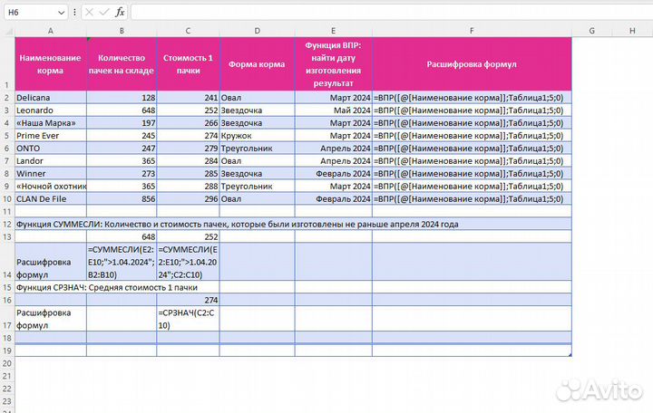Viewport: 653px width, 413px height.
Task: Click 'Функция СРЗНАЧ: Средняя стоимость 1 пачки'
Action: tap(107, 287)
